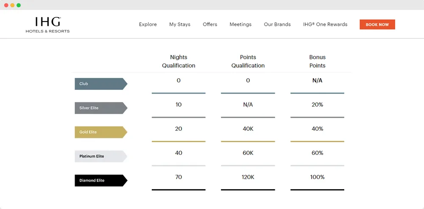Click Silver Elite points qualification N/A cell
424x209 pixels.
(248, 104)
